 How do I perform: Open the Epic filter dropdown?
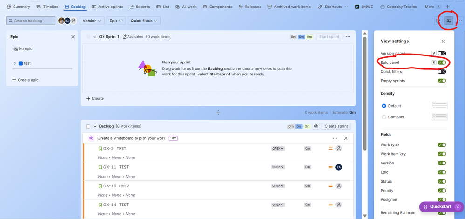[116, 21]
